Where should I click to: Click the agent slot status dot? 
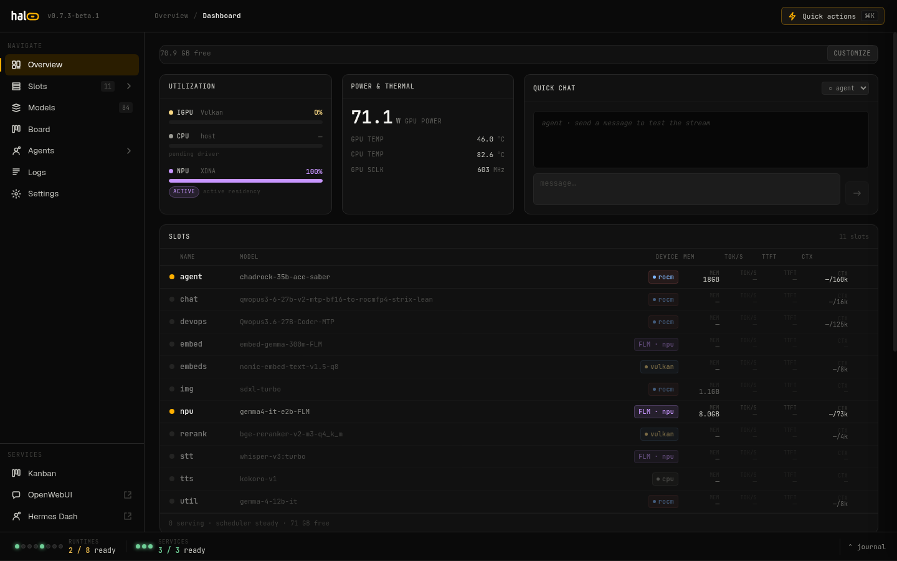click(172, 277)
